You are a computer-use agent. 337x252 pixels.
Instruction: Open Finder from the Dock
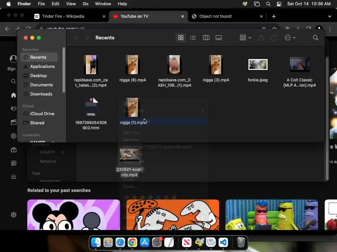point(96,242)
